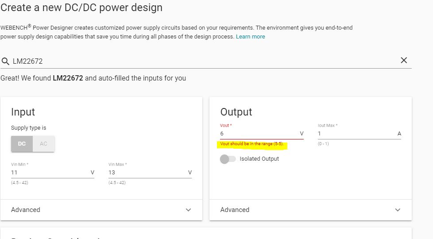Screen dimensions: 433x239
Task: Clear the LM22672 search with X
Action: (x=404, y=60)
